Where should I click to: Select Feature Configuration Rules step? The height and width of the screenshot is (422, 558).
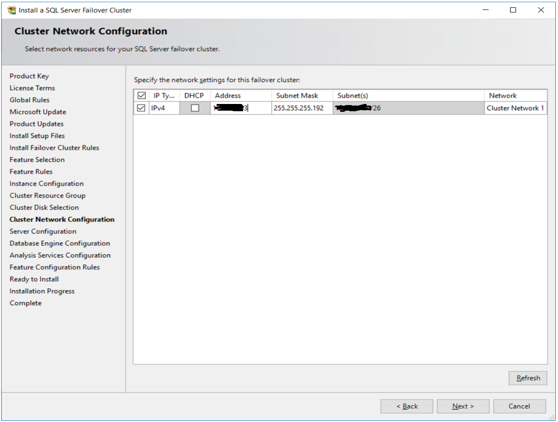[54, 267]
